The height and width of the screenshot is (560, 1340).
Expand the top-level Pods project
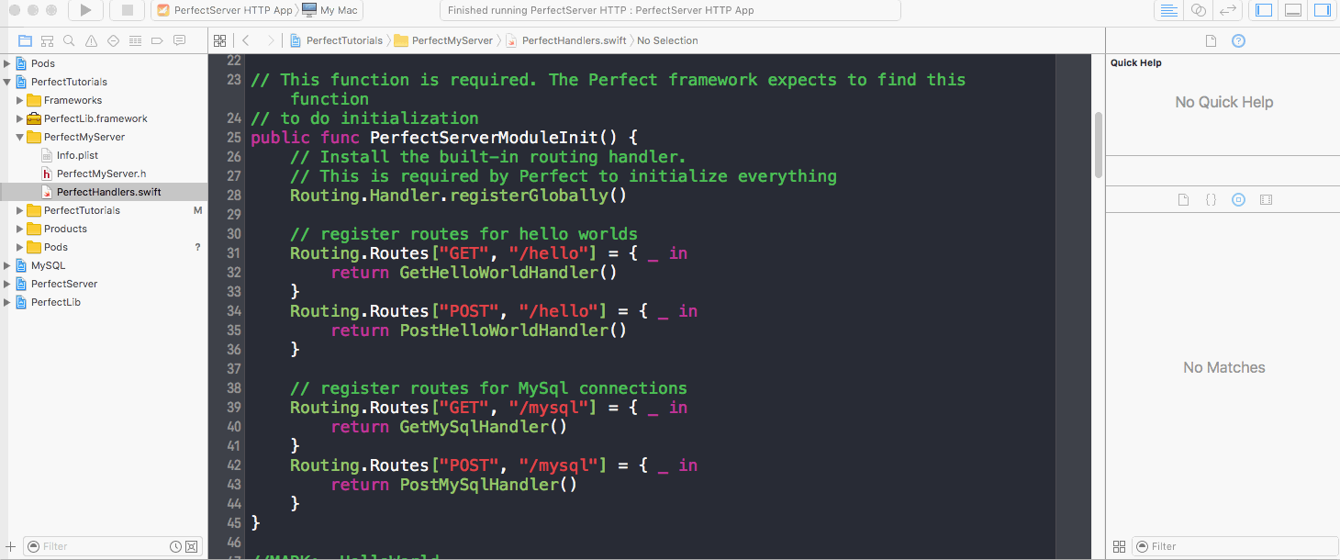click(x=7, y=63)
